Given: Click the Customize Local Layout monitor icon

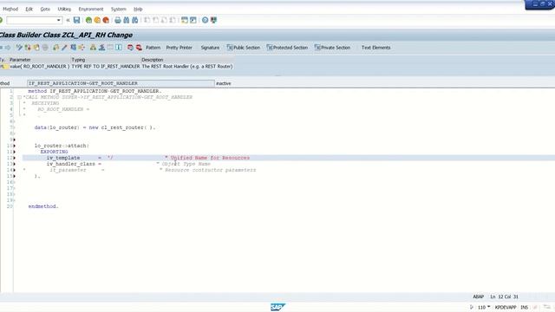Looking at the screenshot, I should pos(213,20).
